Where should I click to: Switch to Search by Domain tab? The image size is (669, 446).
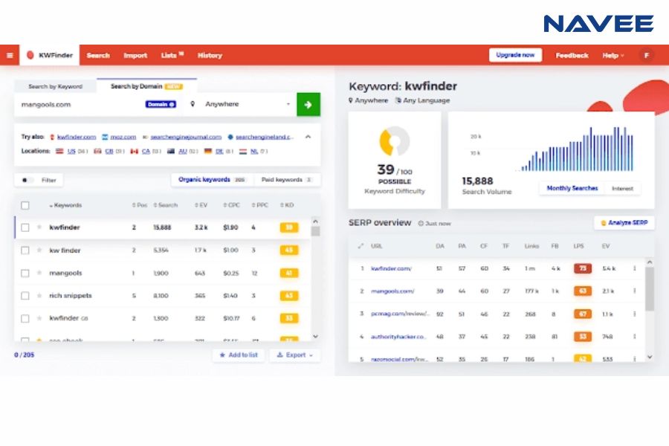point(146,86)
